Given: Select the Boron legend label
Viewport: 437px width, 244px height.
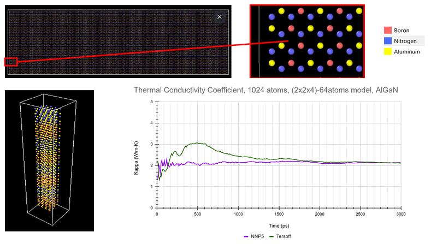Looking at the screenshot, I should coord(401,31).
